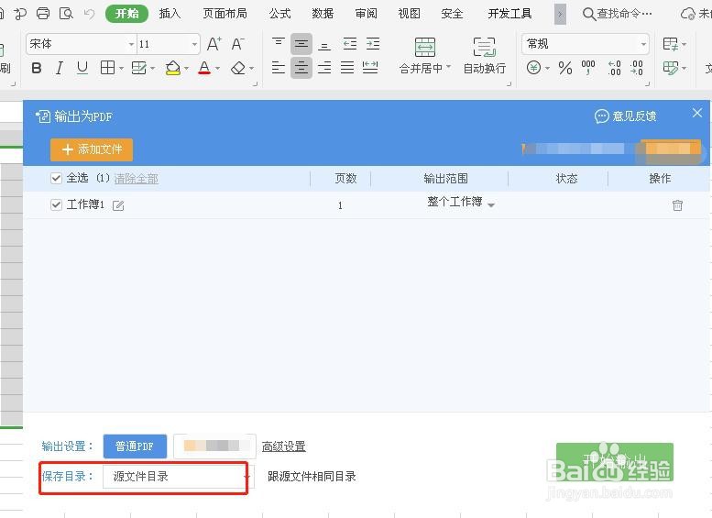The height and width of the screenshot is (518, 712).
Task: Align text to bottom
Action: [324, 45]
